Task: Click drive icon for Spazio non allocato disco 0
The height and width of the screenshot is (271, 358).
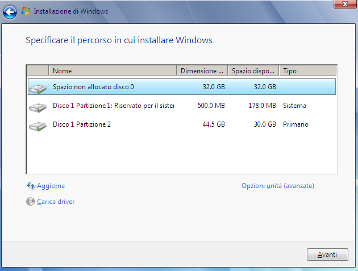Action: 38,89
